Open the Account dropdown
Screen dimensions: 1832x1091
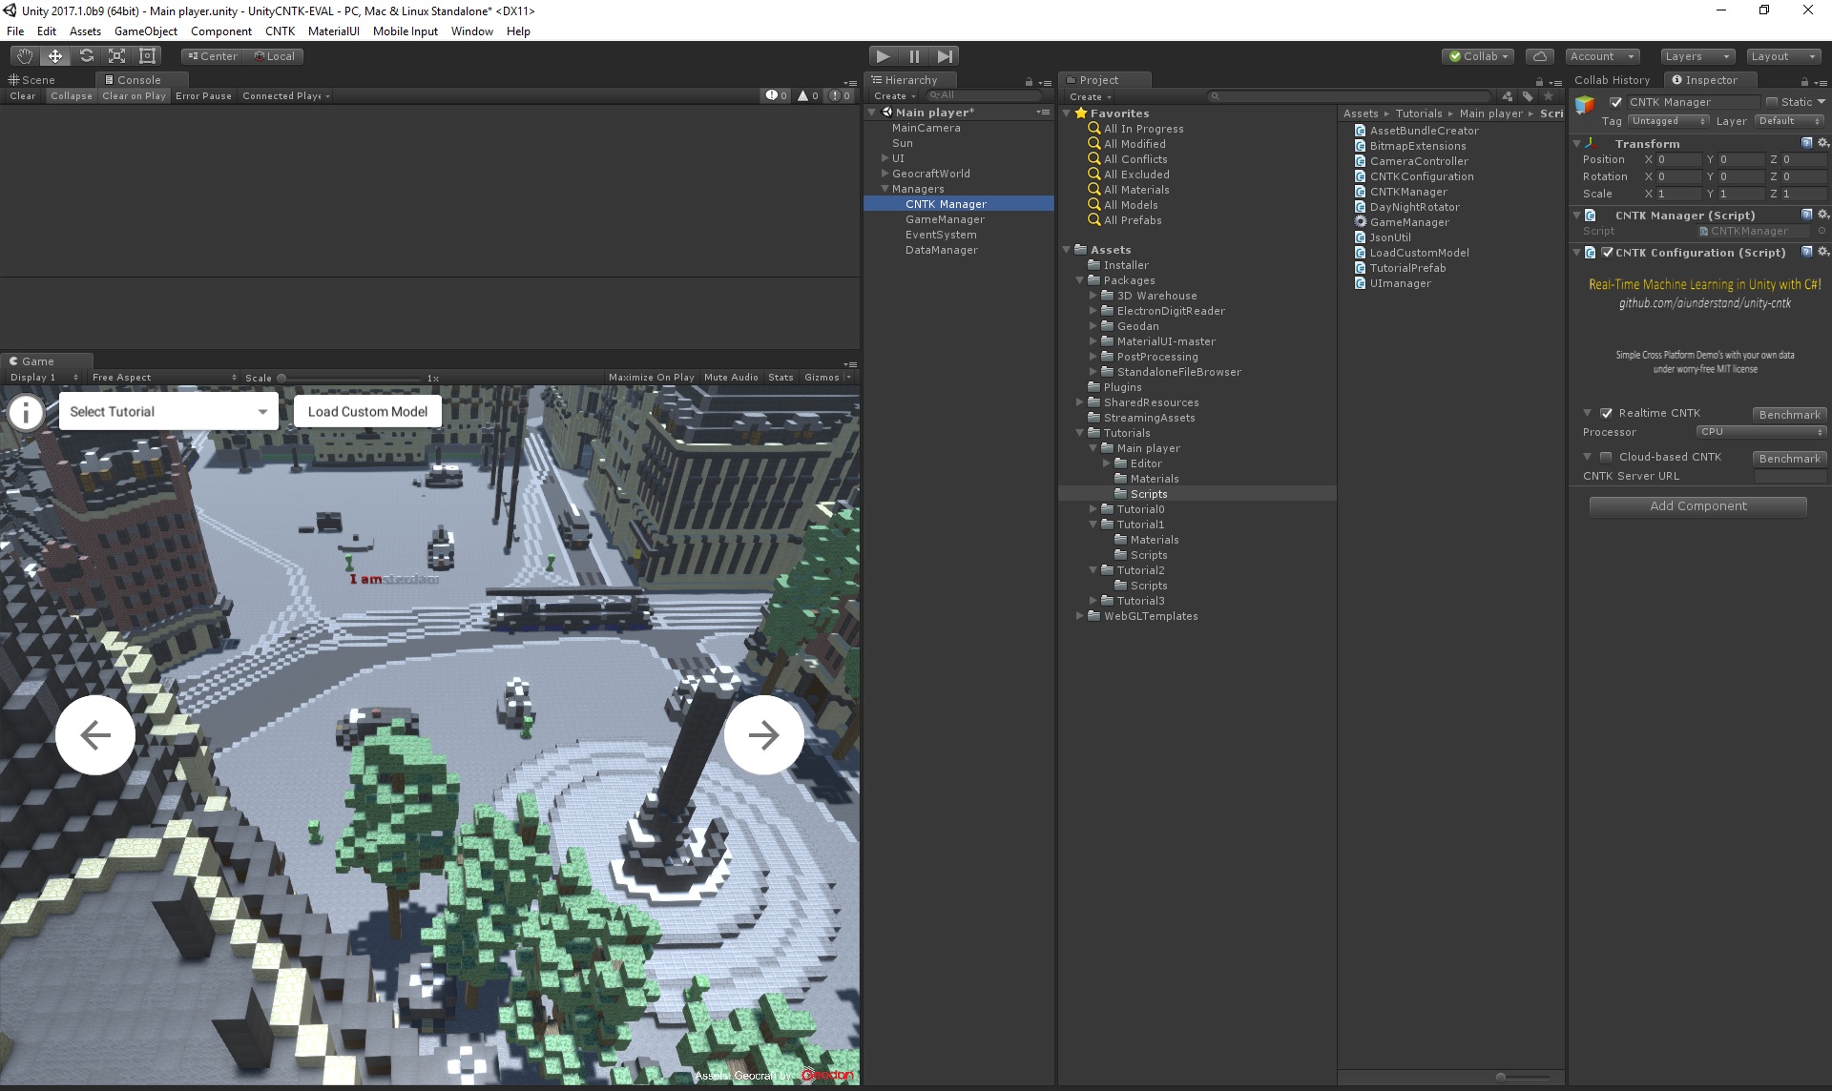1603,56
